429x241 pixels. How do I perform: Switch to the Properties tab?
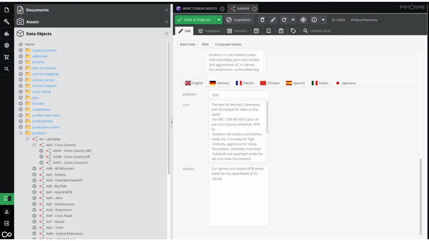click(x=209, y=31)
